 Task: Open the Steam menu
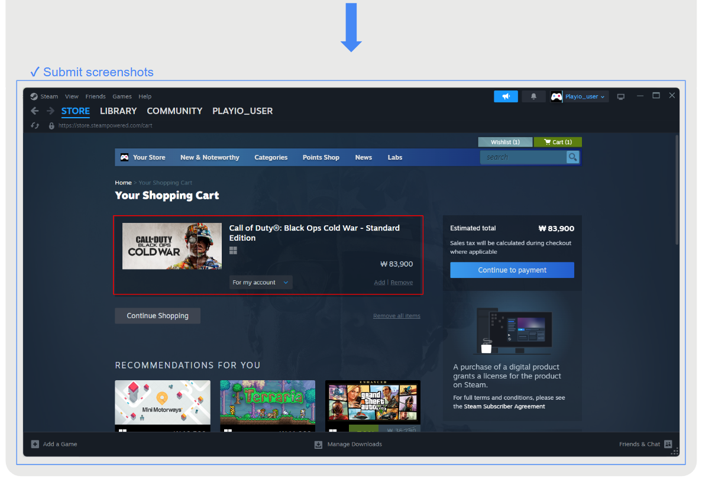click(x=49, y=96)
